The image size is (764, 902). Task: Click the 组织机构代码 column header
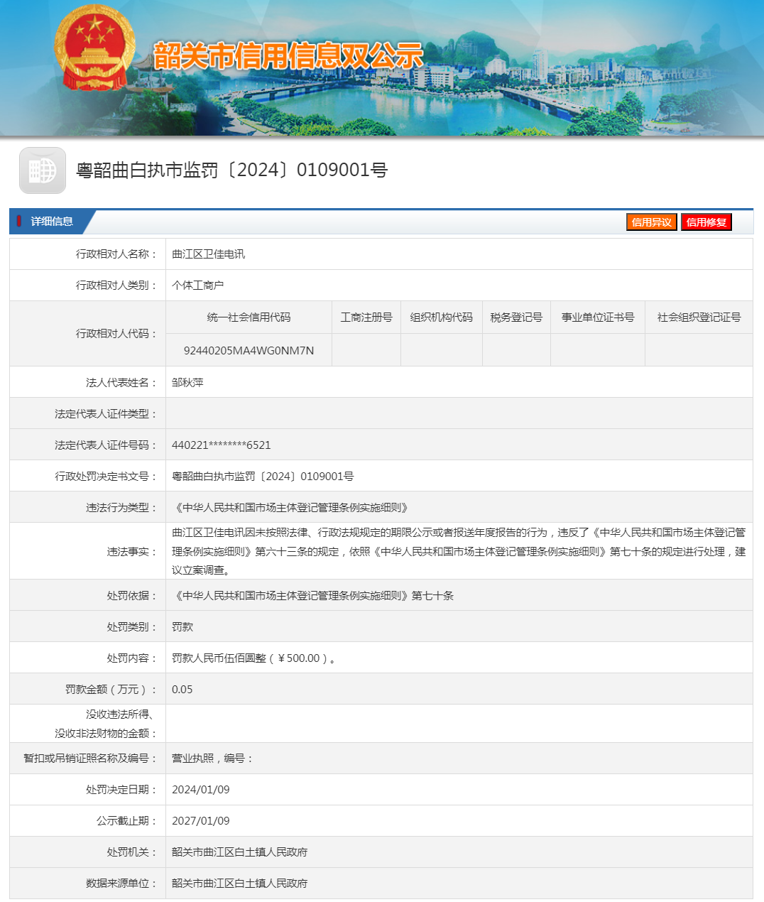[442, 317]
